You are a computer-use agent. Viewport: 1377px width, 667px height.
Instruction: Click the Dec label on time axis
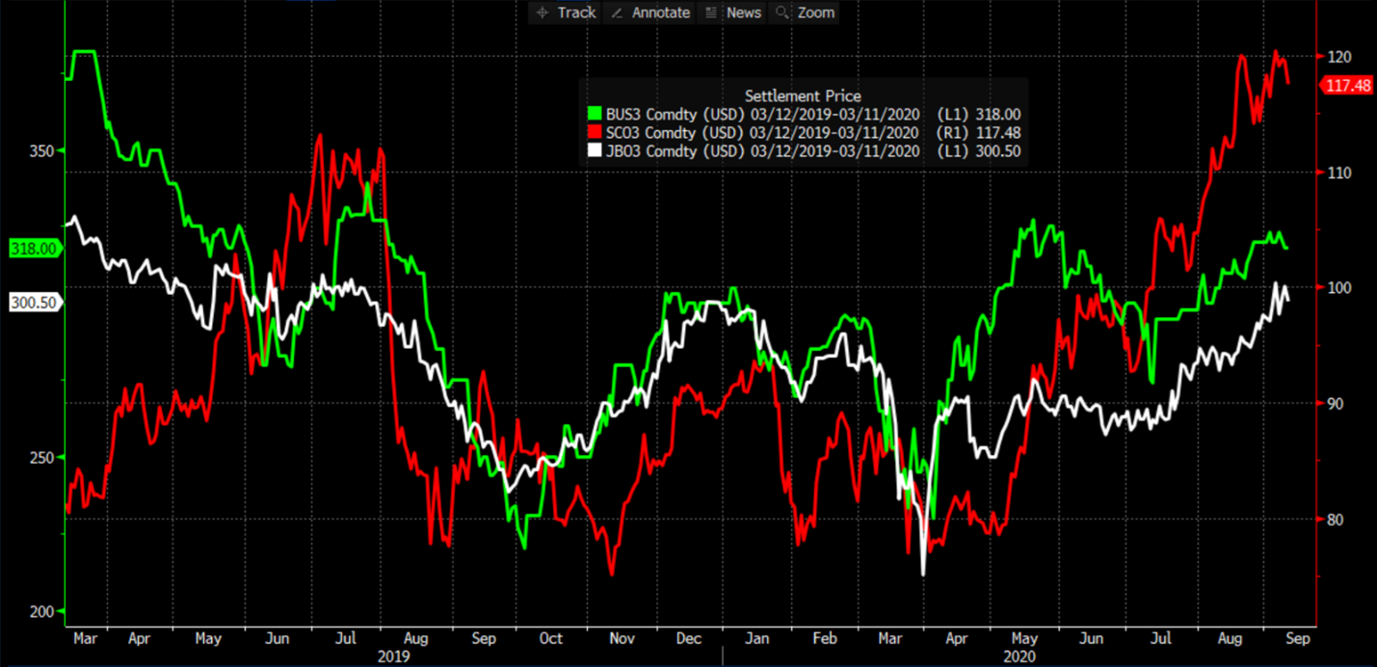[689, 638]
